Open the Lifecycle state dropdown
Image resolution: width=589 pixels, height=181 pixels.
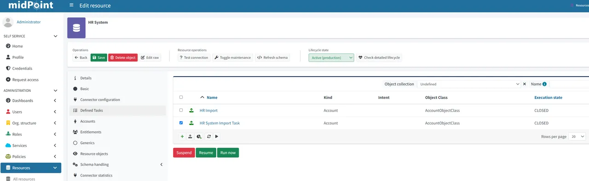pos(331,57)
